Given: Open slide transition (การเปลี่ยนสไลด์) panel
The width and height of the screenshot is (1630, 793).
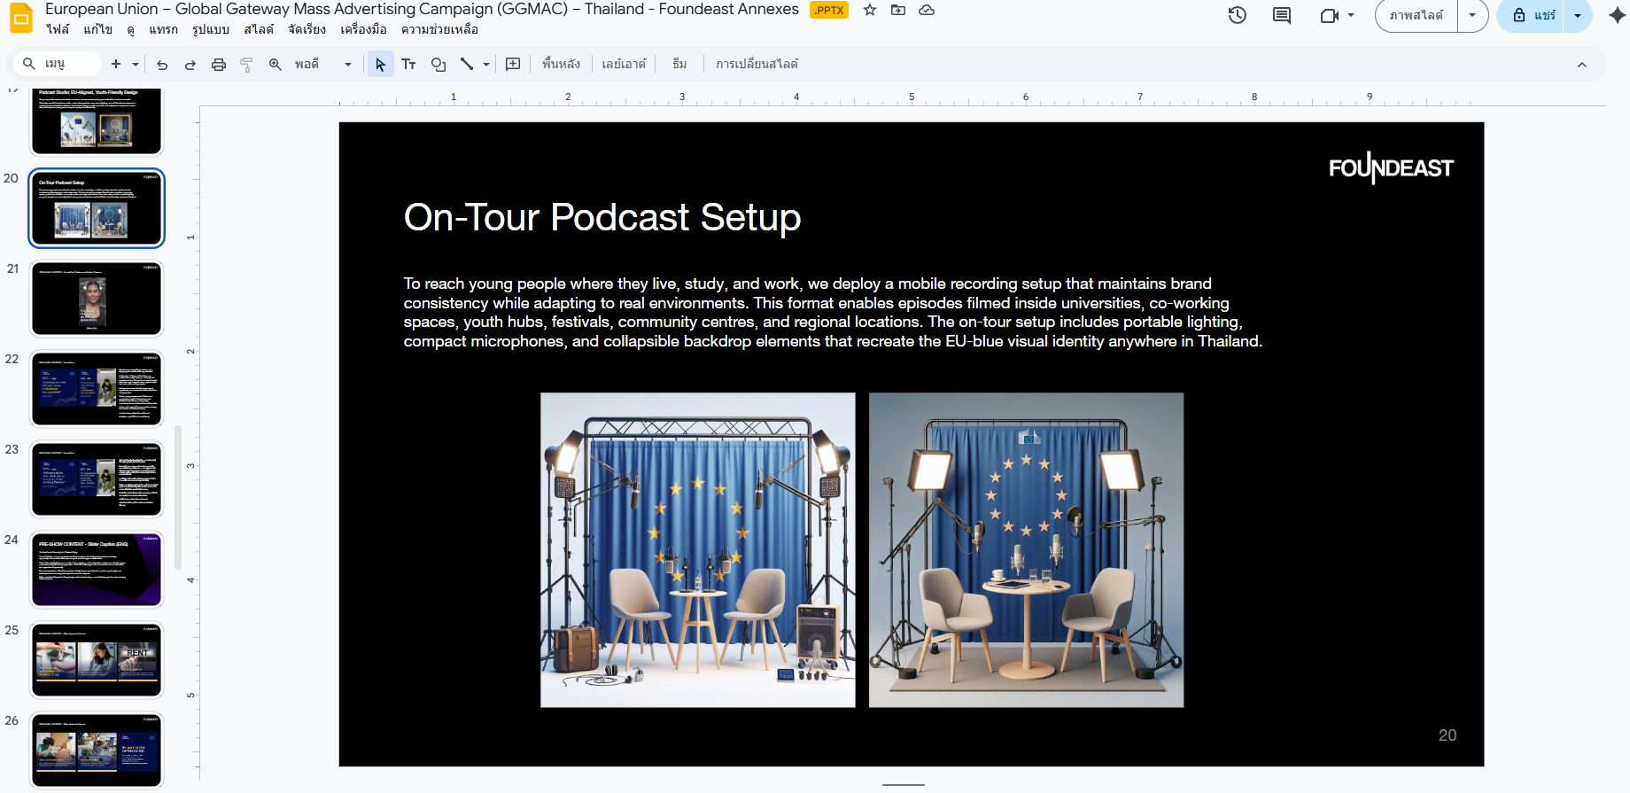Looking at the screenshot, I should (x=757, y=64).
